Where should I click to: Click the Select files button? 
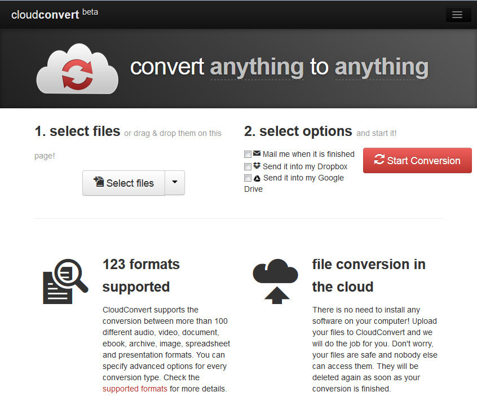coord(123,183)
